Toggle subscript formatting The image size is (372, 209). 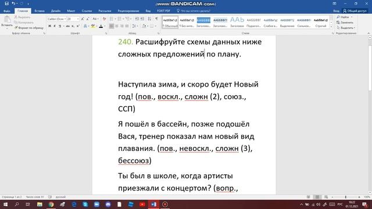pyautogui.click(x=73, y=26)
